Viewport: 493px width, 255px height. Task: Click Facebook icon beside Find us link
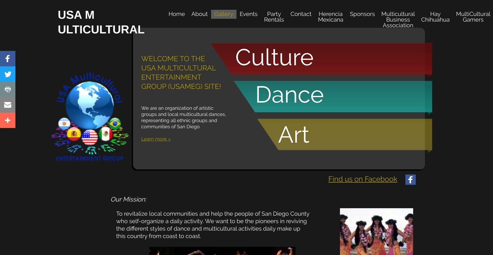[x=410, y=180]
